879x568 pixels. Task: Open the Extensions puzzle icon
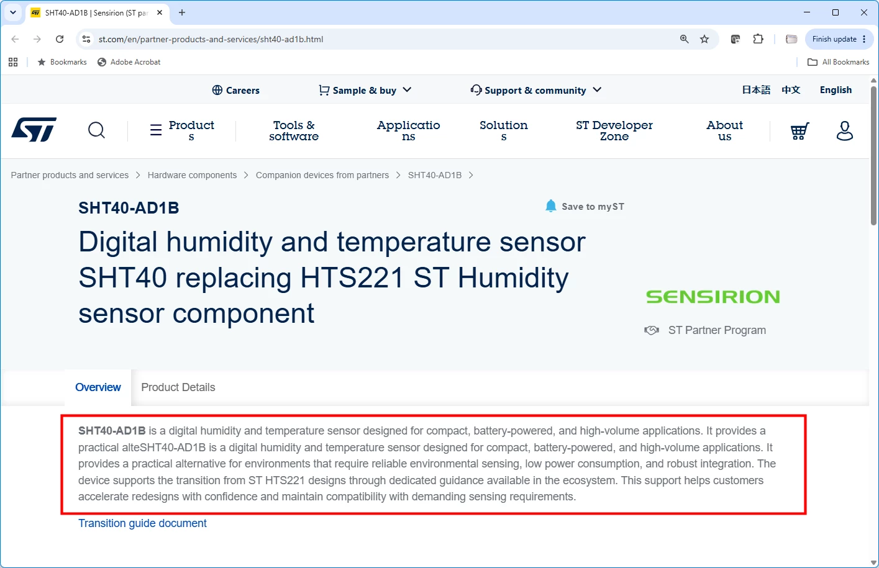coord(758,39)
